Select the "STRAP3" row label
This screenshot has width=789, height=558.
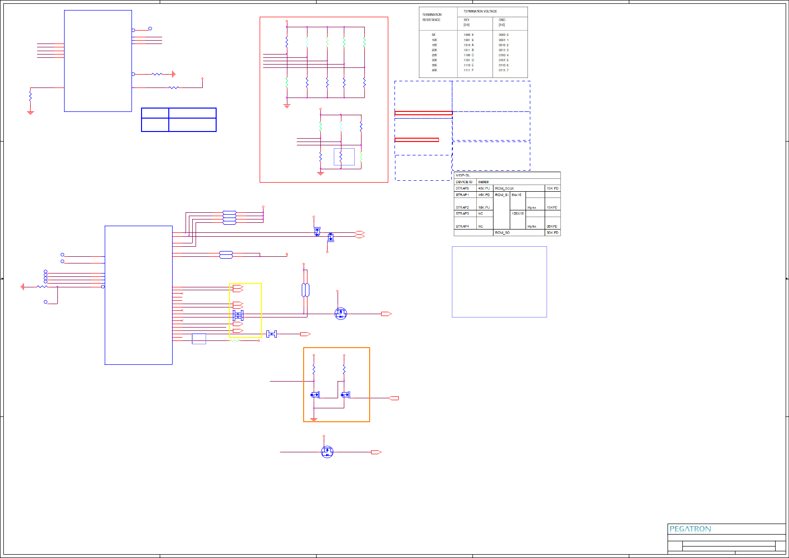[462, 214]
